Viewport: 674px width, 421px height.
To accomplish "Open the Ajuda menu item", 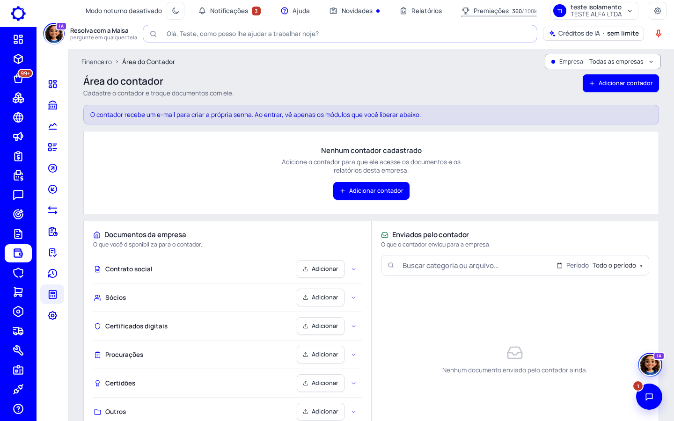I will point(295,11).
